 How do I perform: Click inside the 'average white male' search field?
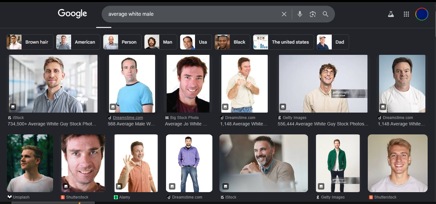click(193, 14)
